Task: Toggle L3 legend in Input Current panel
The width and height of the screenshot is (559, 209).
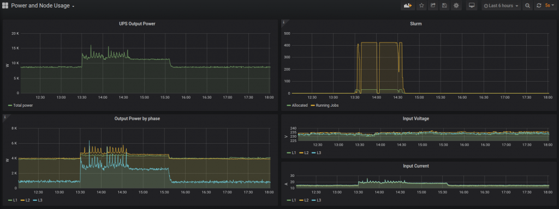Action: pyautogui.click(x=317, y=200)
